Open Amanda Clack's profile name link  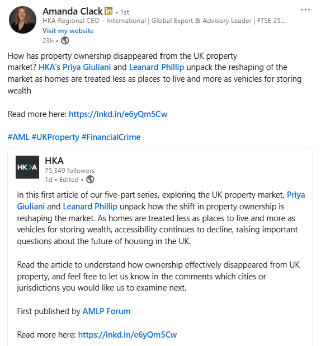(x=73, y=11)
